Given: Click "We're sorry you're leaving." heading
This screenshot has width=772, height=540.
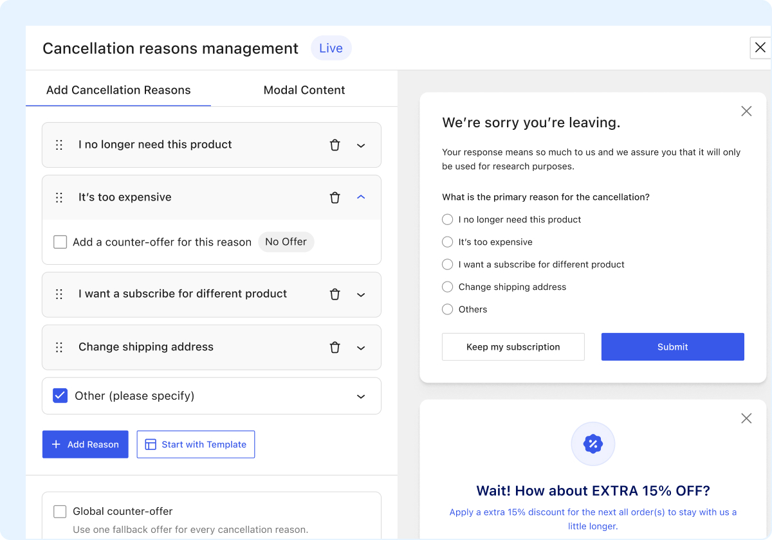Looking at the screenshot, I should (531, 123).
